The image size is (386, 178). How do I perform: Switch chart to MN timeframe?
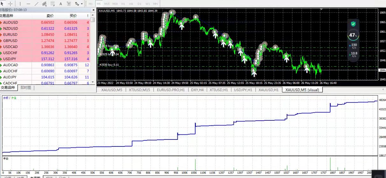click(x=155, y=4)
